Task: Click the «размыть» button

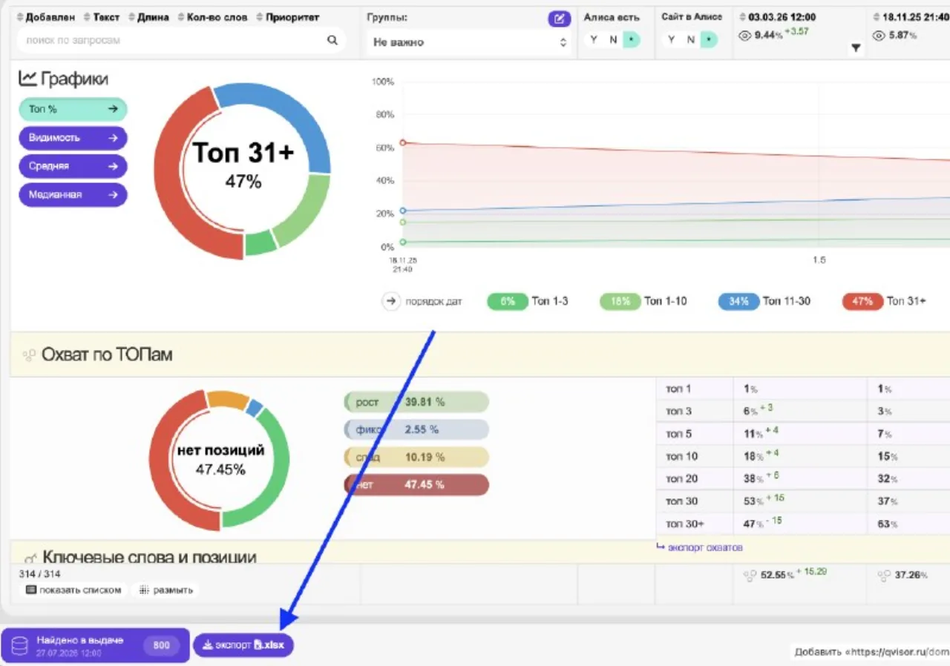Action: 166,590
